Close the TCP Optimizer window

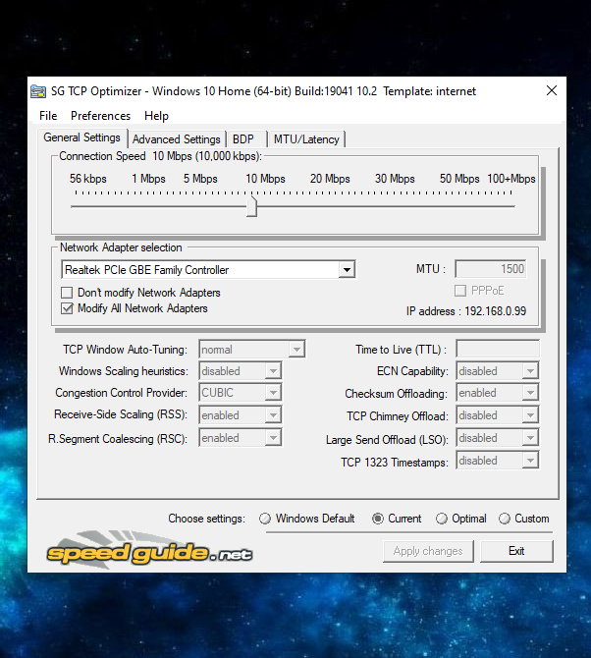[552, 90]
